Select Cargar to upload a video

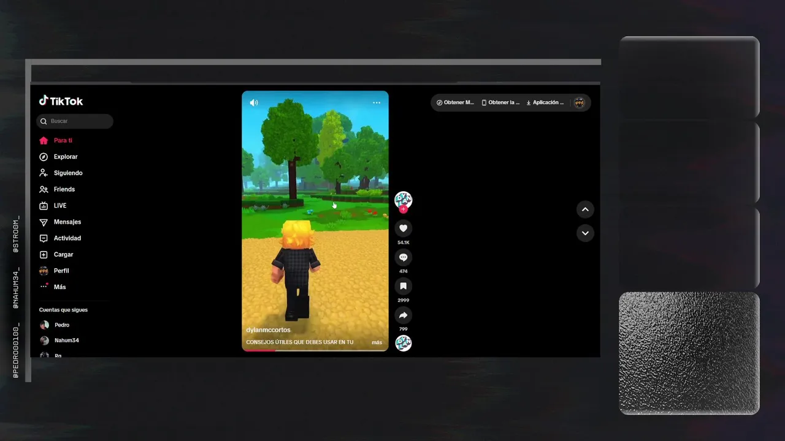tap(63, 254)
